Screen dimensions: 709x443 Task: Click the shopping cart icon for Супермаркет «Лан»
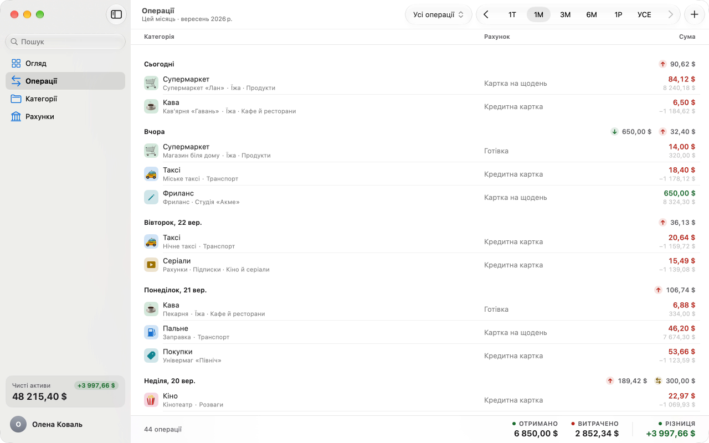(x=151, y=83)
